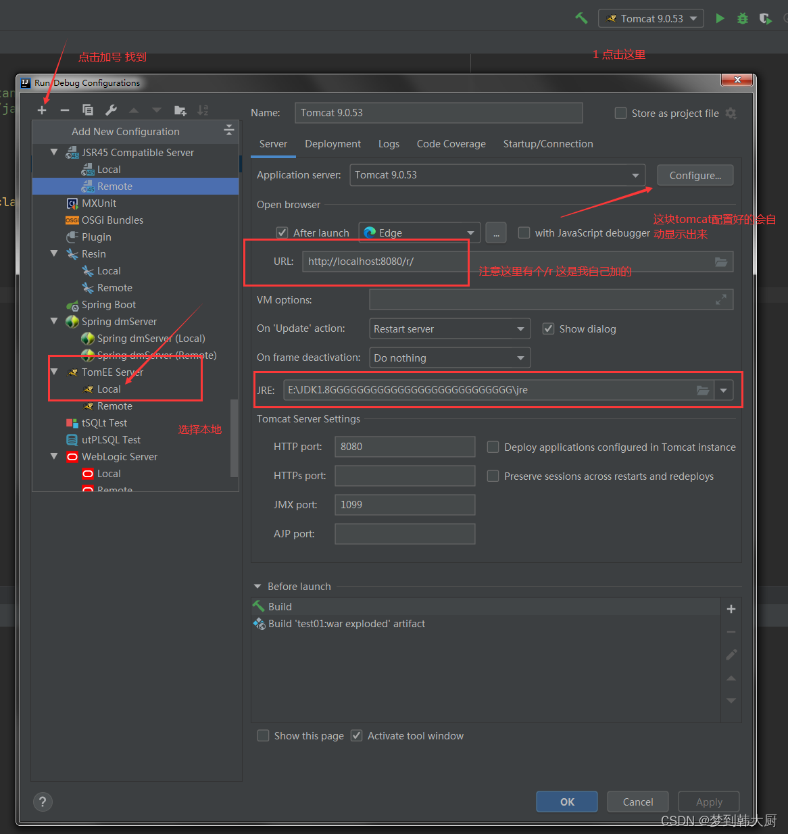
Task: Open the JRE dropdown arrow
Action: [724, 390]
